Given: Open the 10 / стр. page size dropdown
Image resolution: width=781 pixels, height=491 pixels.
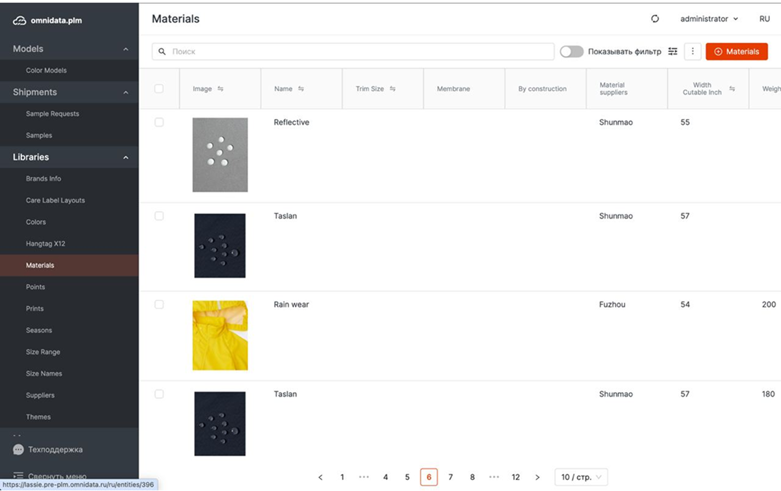Looking at the screenshot, I should pyautogui.click(x=581, y=477).
